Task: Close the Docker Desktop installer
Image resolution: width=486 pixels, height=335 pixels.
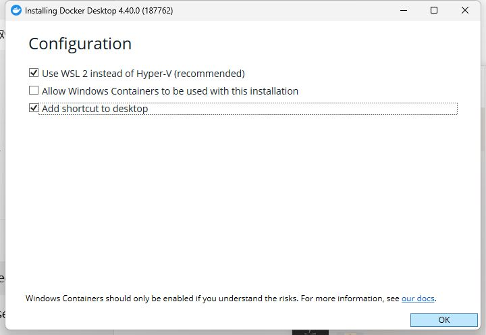Action: (465, 10)
